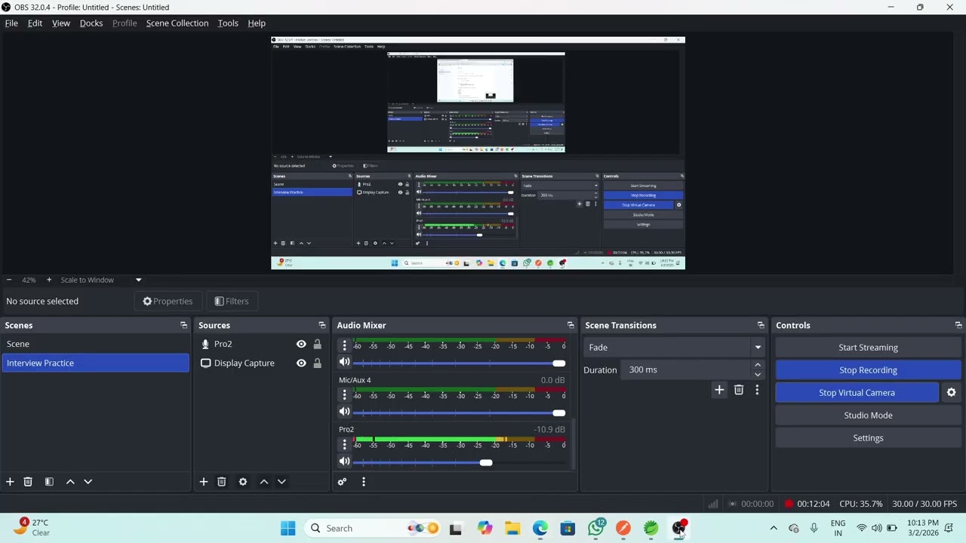Select the Interview Practice scene
Image resolution: width=966 pixels, height=543 pixels.
(x=95, y=363)
